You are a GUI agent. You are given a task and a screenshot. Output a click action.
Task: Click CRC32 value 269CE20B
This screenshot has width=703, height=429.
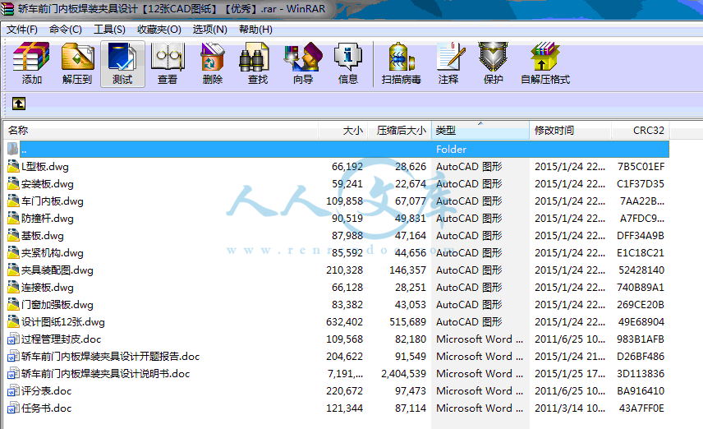coord(641,305)
